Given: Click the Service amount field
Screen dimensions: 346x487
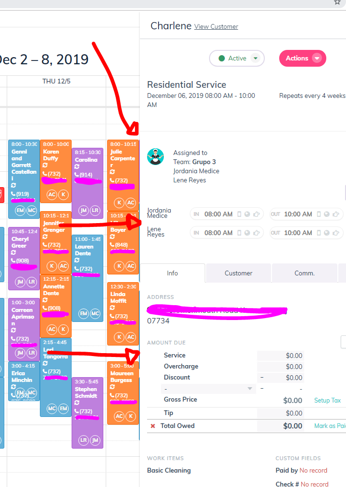Looking at the screenshot, I should point(280,356).
